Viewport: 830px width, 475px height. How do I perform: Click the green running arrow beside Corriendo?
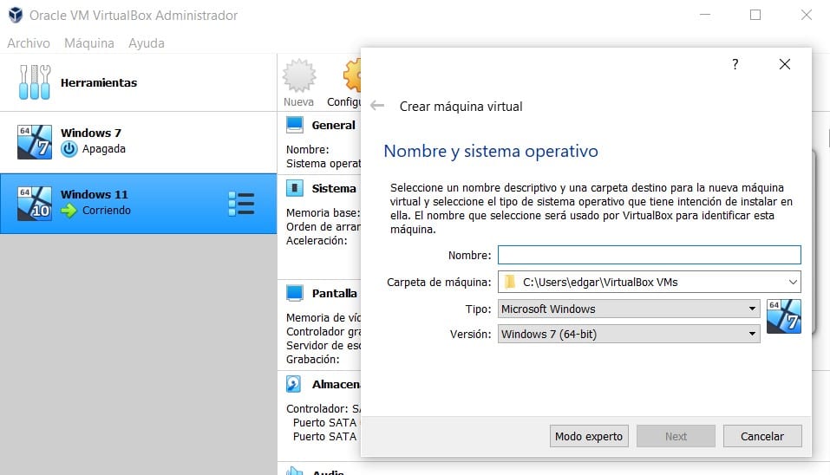coord(69,211)
